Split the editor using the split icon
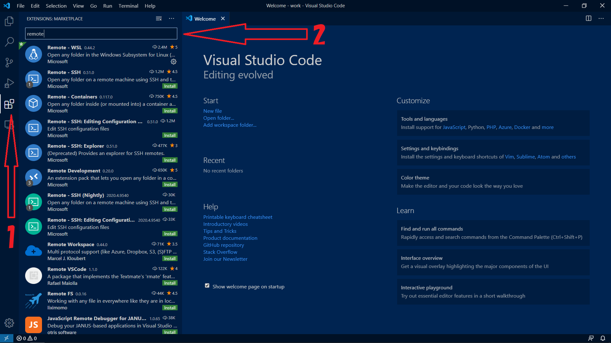This screenshot has height=343, width=611. point(588,18)
